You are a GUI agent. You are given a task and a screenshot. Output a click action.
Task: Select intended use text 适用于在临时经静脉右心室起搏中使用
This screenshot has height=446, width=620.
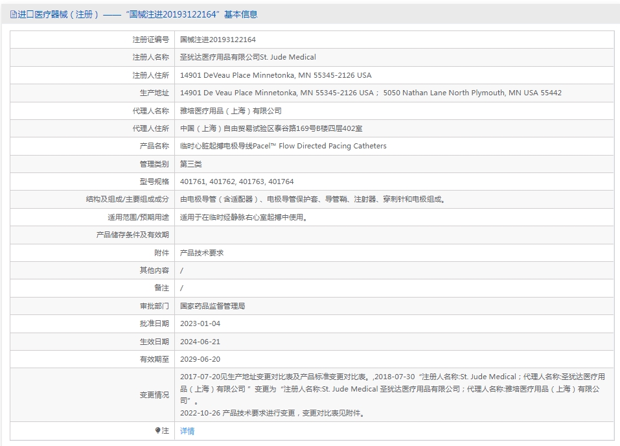point(244,217)
